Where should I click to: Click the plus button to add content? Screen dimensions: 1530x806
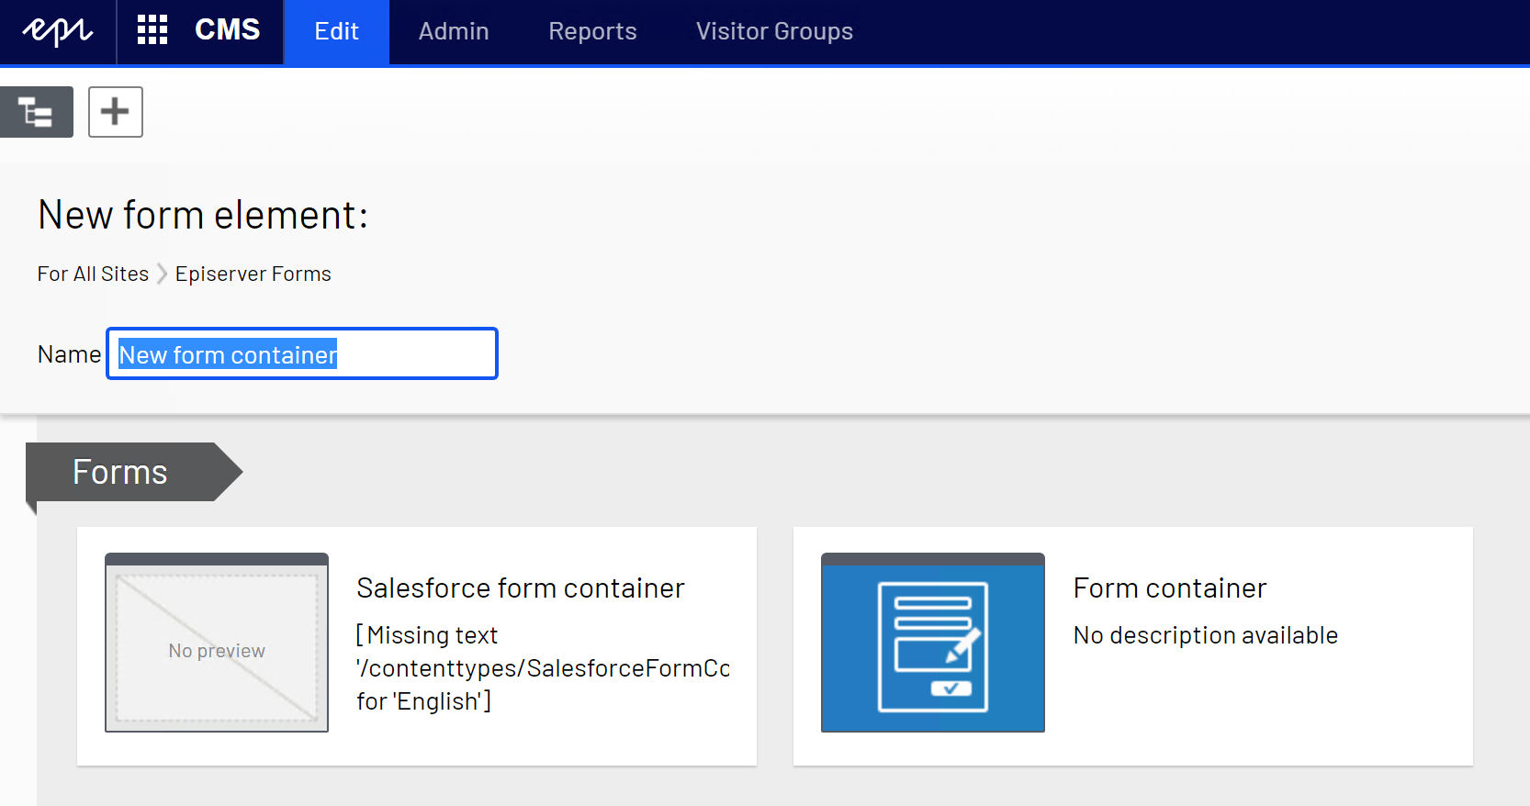(x=115, y=112)
